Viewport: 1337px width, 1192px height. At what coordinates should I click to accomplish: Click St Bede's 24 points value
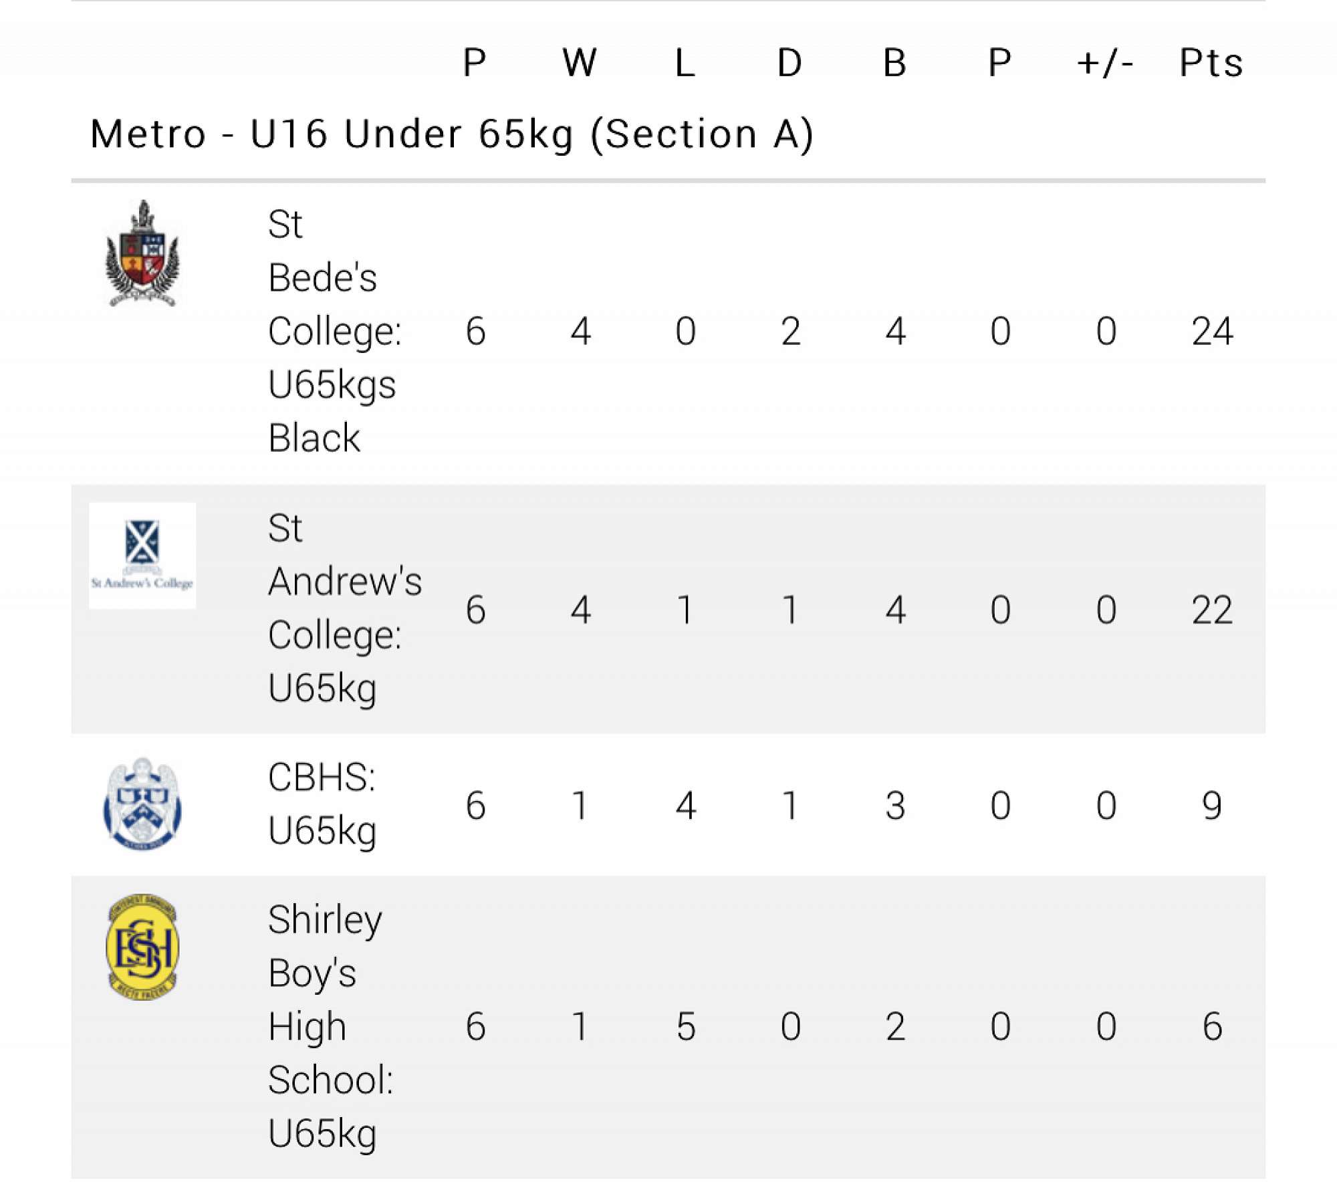point(1211,331)
